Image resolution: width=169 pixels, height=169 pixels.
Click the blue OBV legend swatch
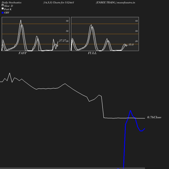[x=3, y=13]
